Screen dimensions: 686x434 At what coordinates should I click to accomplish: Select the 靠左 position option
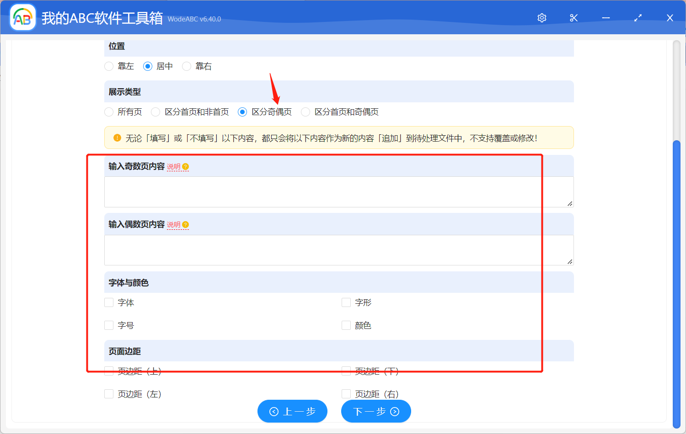pos(108,66)
